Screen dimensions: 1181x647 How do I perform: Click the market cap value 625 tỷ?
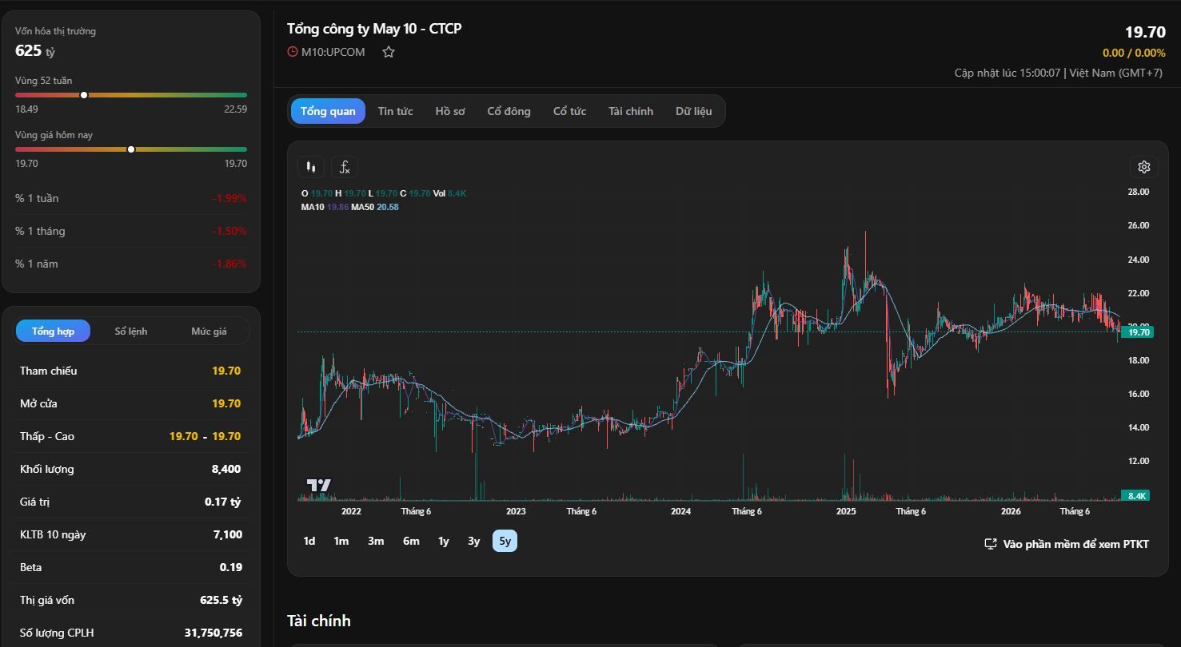[35, 51]
